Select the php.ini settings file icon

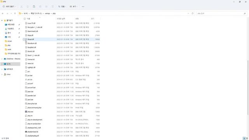26,116
